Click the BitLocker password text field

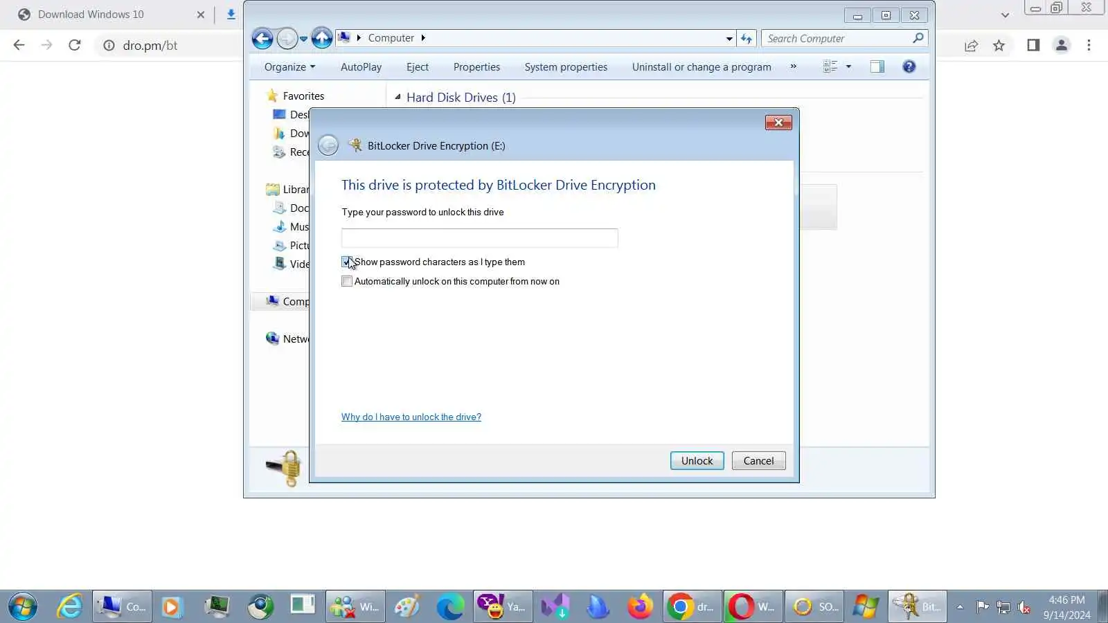479,238
